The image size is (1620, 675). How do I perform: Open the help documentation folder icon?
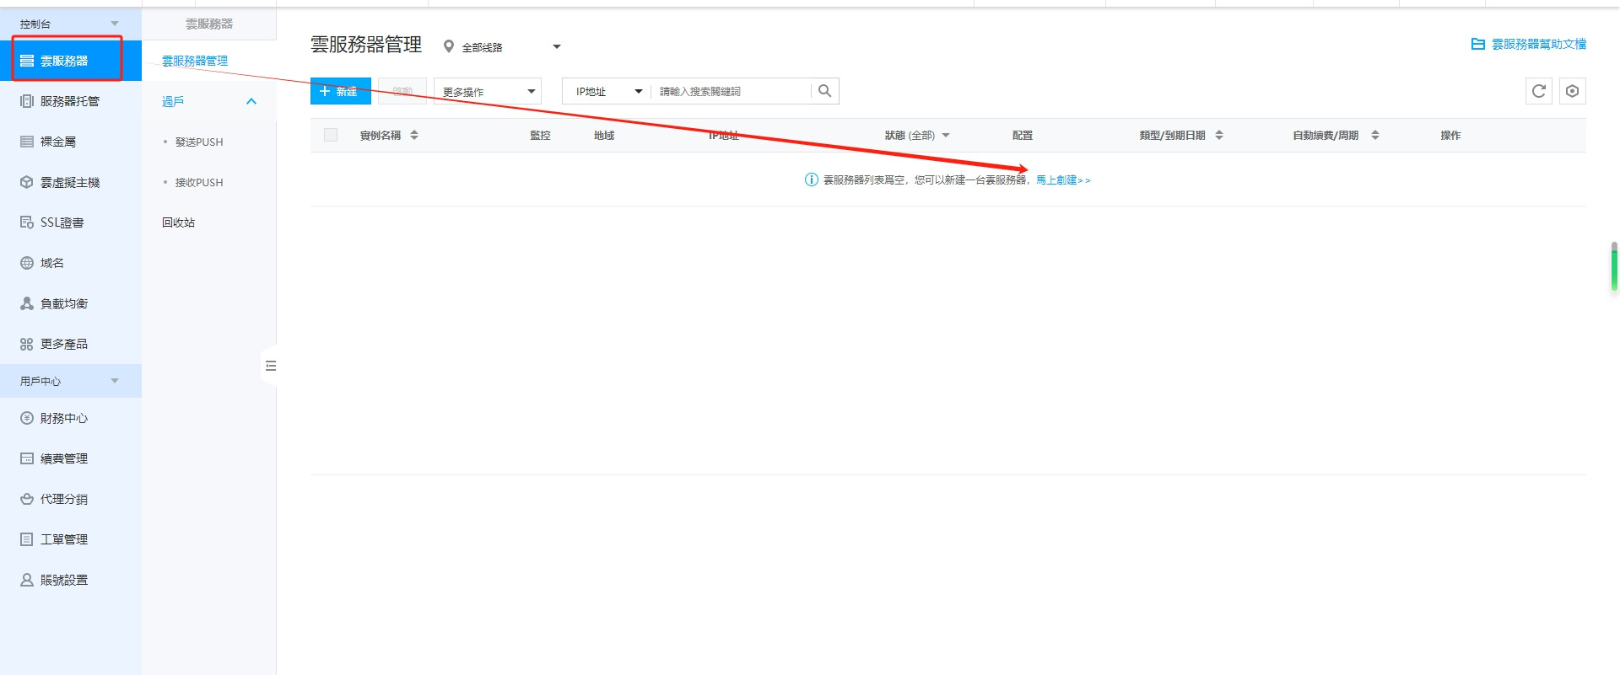point(1478,44)
